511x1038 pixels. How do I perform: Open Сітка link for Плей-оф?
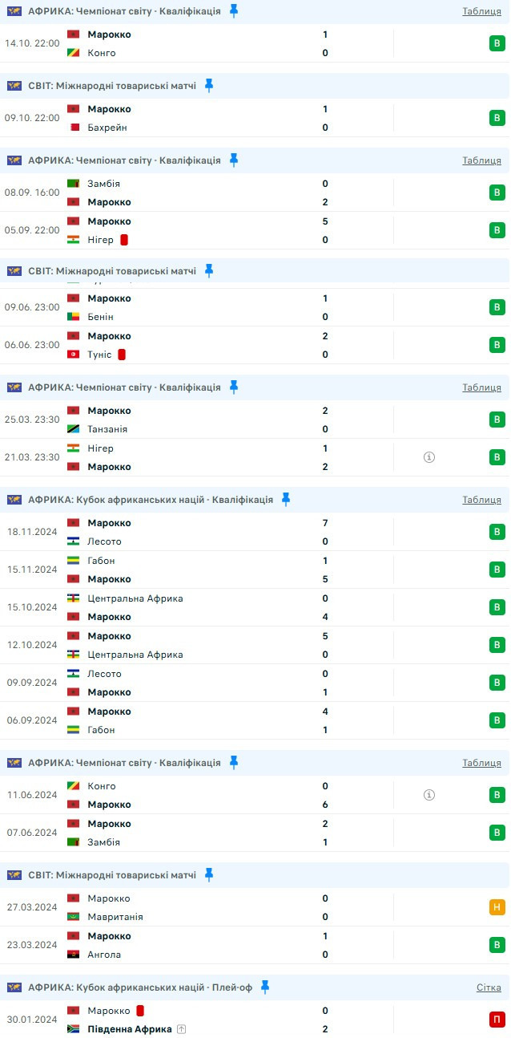click(489, 987)
